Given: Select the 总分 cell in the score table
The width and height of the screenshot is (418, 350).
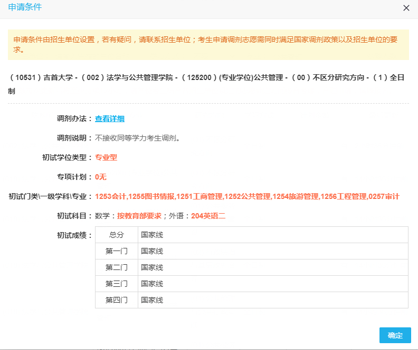Looking at the screenshot, I should coord(117,235).
